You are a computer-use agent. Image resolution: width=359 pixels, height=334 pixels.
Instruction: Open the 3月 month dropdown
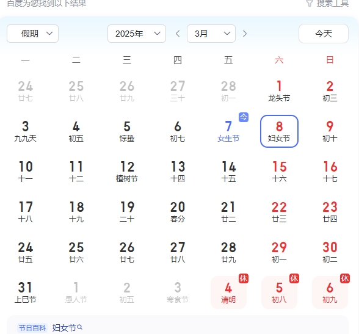(x=211, y=34)
